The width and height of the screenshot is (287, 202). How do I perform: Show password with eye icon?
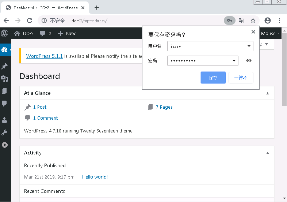click(x=249, y=60)
